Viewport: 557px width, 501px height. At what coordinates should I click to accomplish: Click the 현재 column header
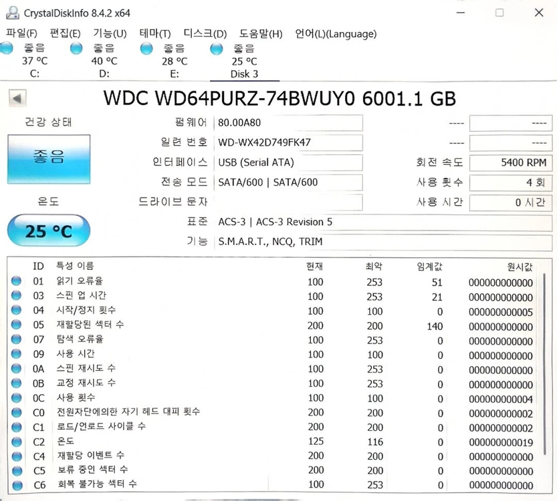(315, 266)
